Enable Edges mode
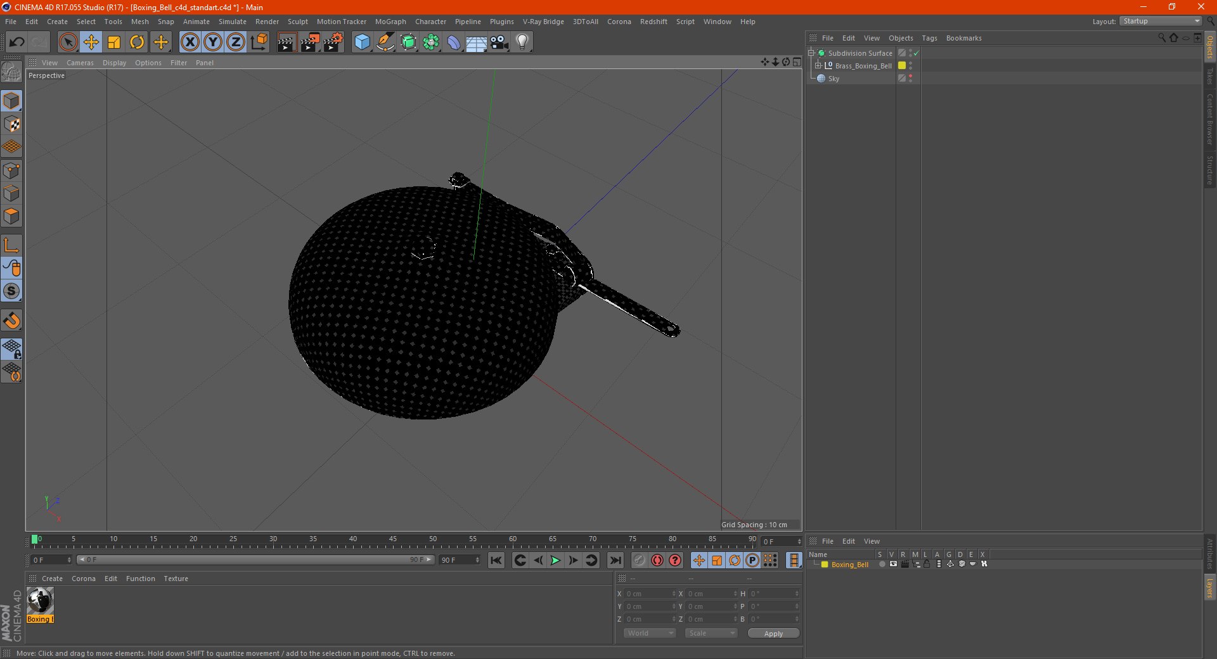1217x659 pixels. (x=11, y=193)
